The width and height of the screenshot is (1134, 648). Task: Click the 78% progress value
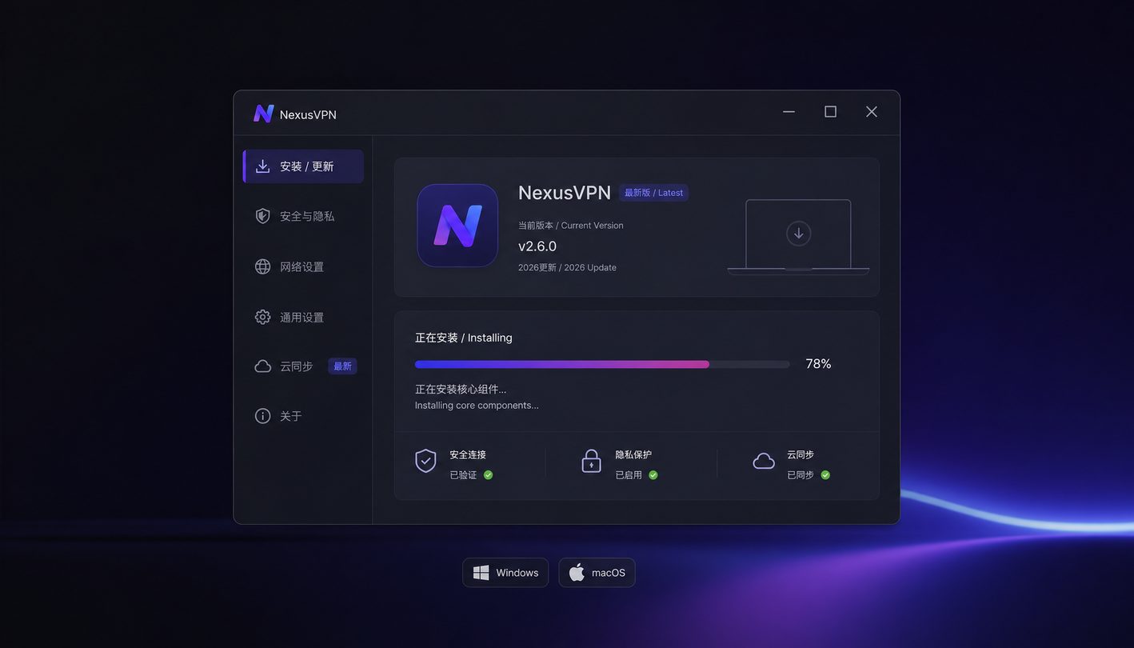point(818,364)
